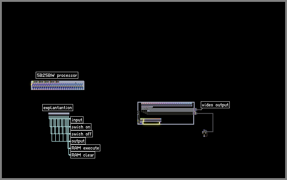
Task: Click the 'swich on' sign
Action: click(x=81, y=127)
